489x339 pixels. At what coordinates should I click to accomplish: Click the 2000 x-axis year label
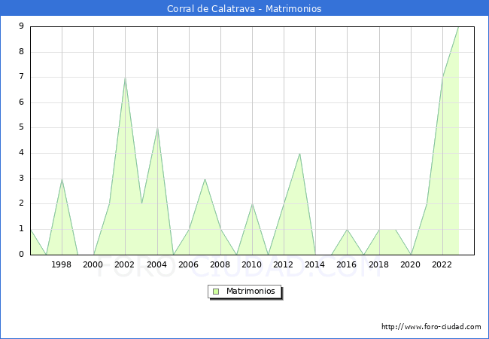click(x=93, y=265)
